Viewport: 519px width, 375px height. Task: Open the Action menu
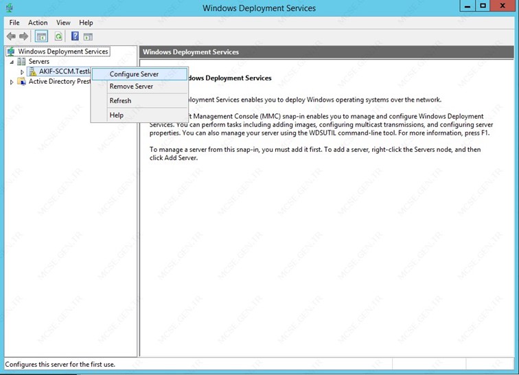point(38,23)
